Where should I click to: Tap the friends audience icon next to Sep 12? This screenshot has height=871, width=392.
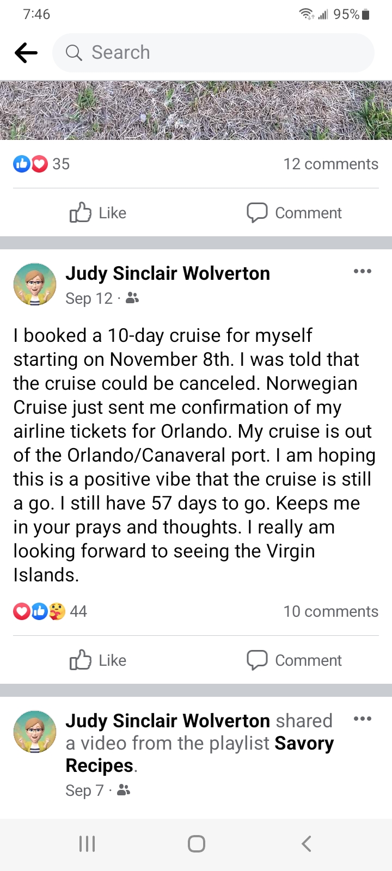132,298
